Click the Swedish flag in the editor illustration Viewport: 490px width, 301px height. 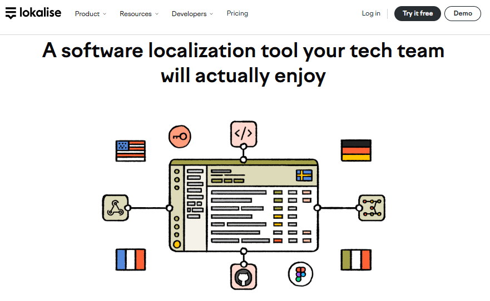[304, 175]
